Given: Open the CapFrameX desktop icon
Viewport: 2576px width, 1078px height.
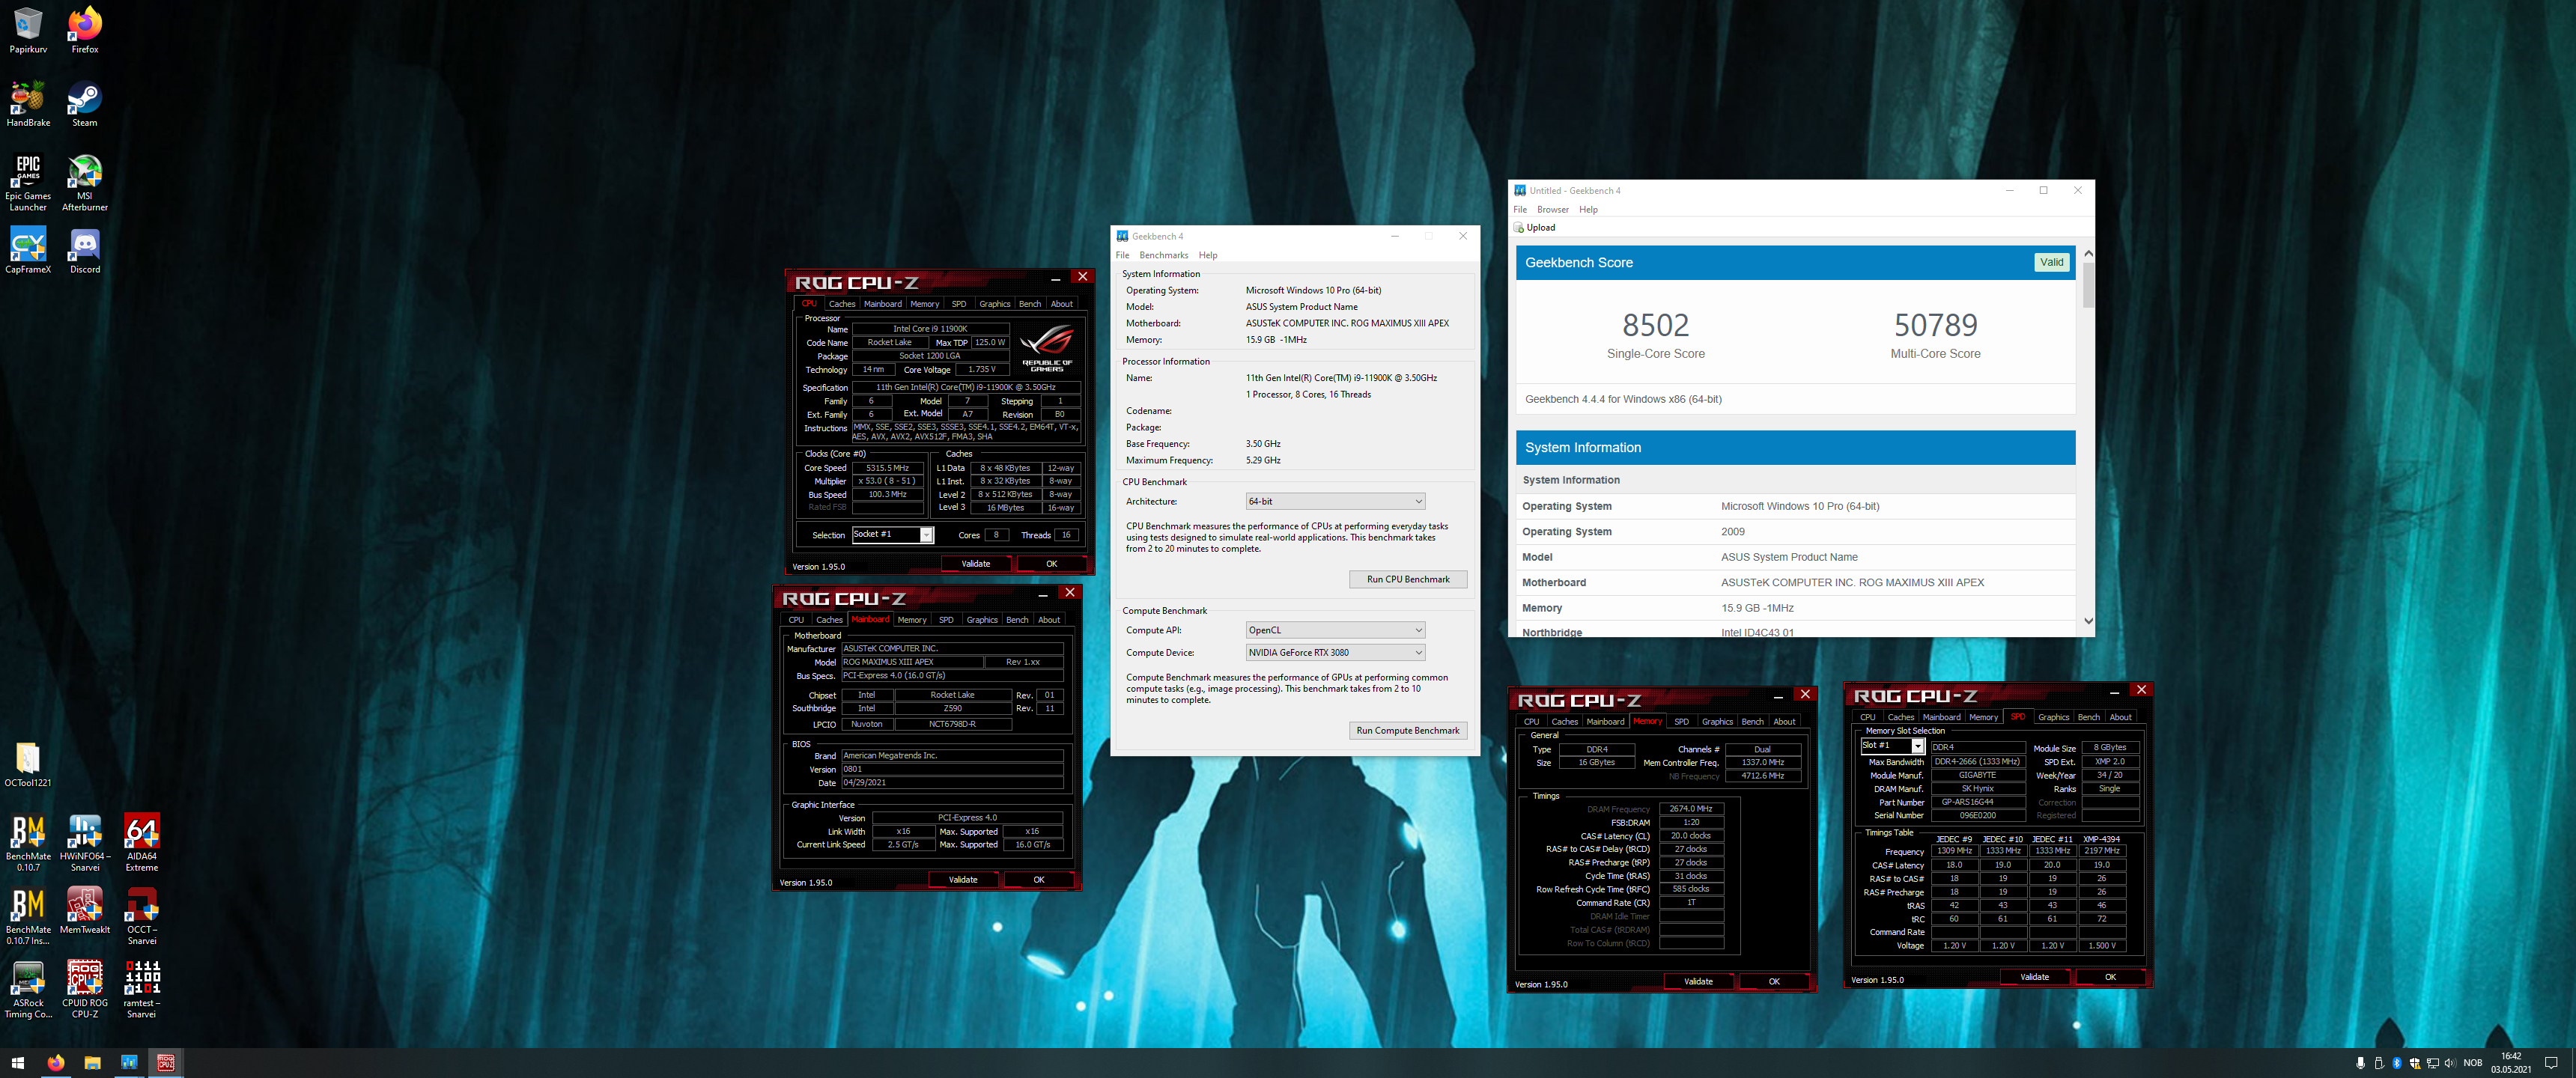Looking at the screenshot, I should [28, 250].
